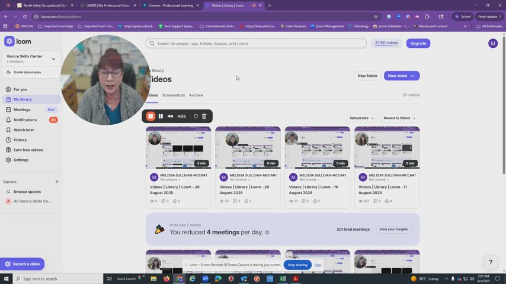Focus the search Looms field
506x284 pixels.
[x=256, y=44]
